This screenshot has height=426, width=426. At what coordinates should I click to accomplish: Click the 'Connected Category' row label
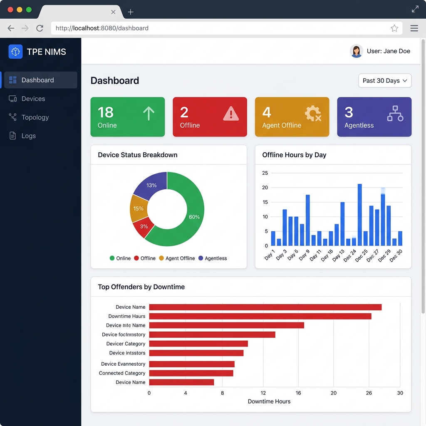coord(122,373)
